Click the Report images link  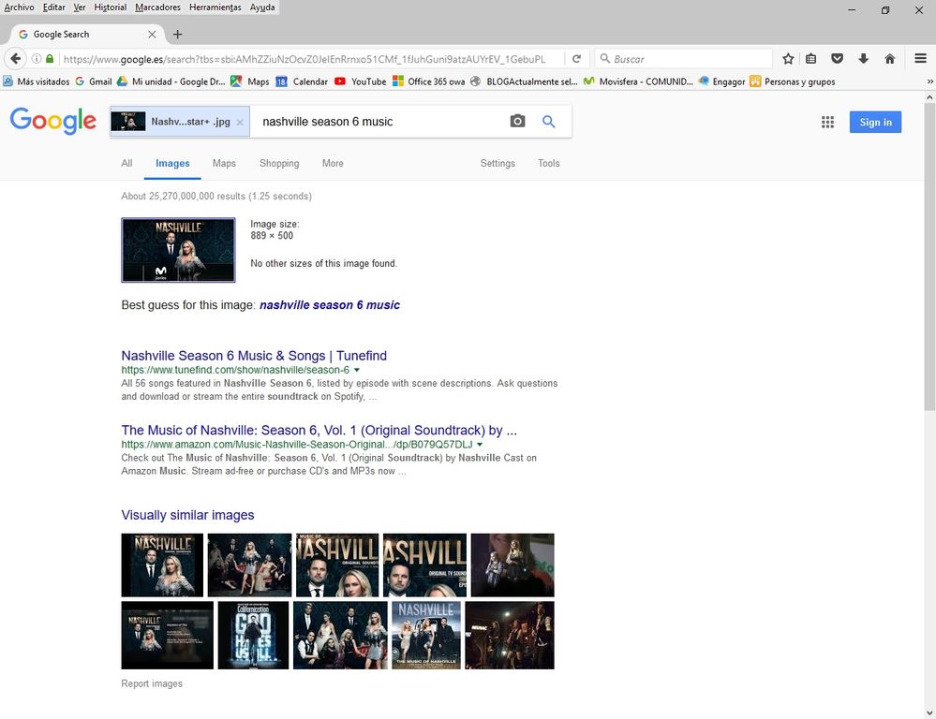[152, 683]
